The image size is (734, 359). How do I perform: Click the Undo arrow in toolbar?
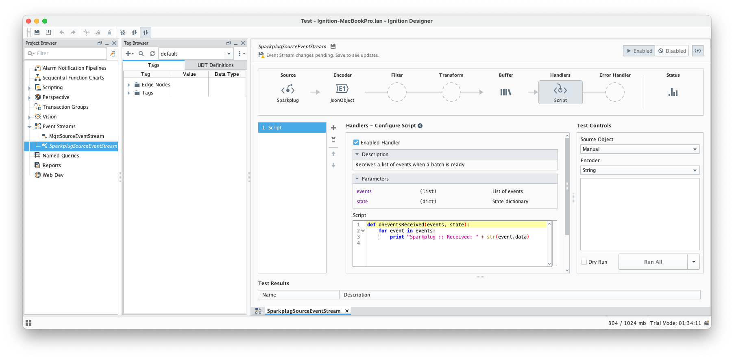point(62,32)
